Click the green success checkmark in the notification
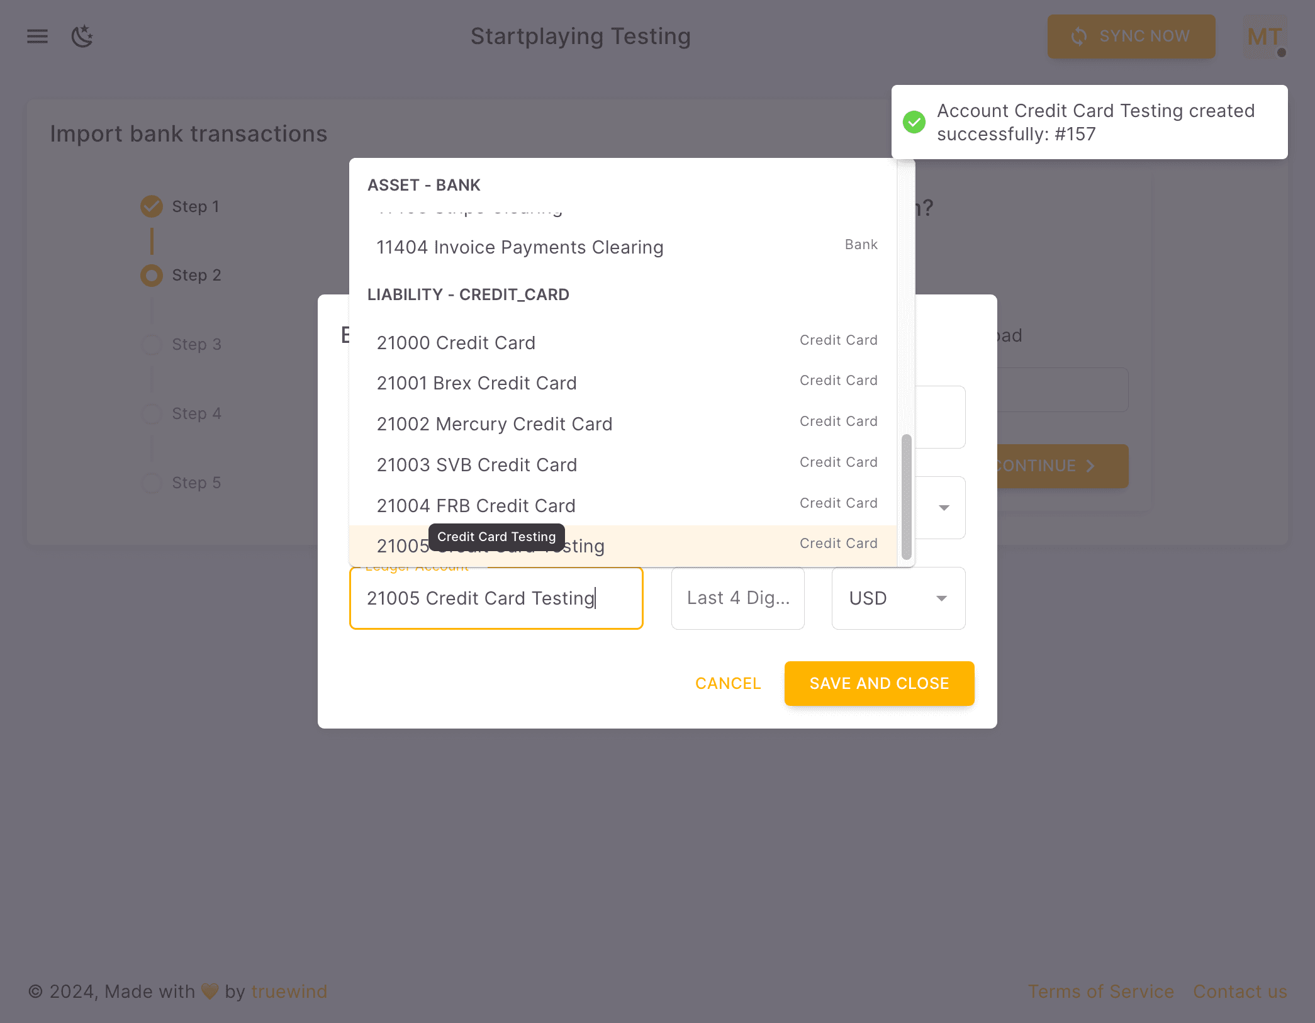 [914, 122]
